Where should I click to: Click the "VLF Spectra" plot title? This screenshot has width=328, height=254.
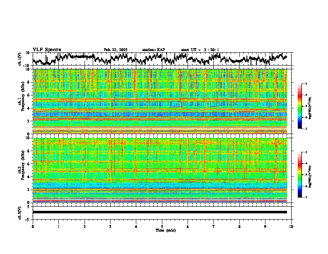[47, 49]
